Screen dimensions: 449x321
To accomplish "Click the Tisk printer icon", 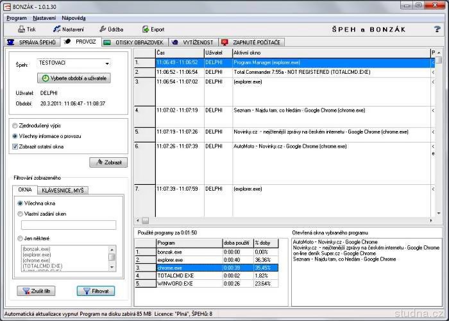I will [22, 30].
